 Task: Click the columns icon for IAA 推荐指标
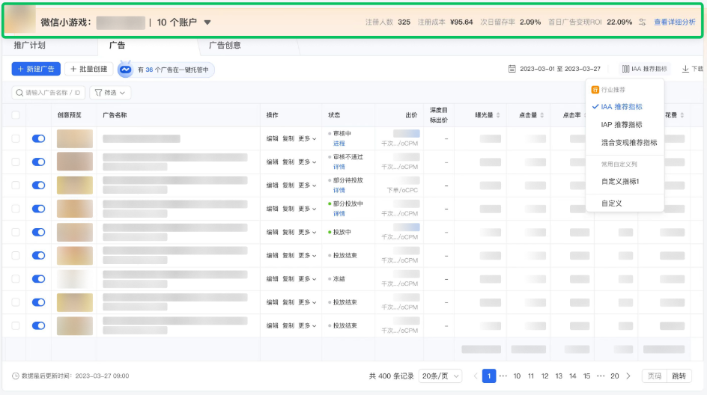(x=625, y=69)
